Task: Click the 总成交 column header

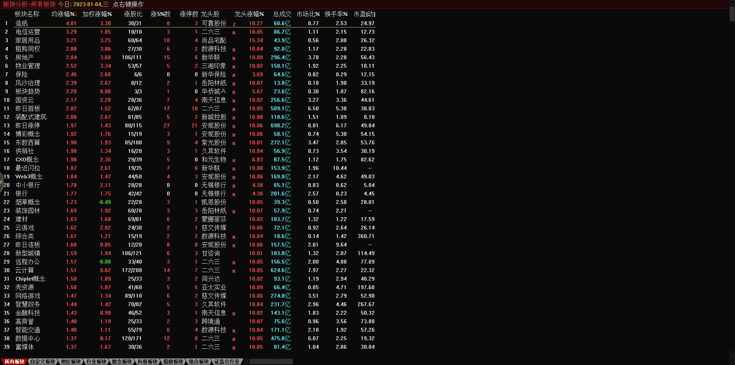Action: click(x=282, y=14)
